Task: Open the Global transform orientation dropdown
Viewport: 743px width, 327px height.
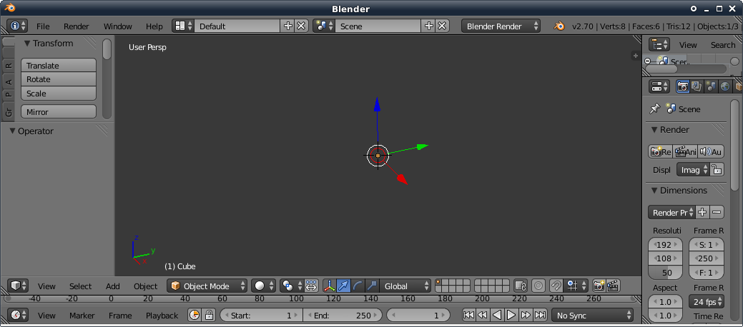Action: pos(405,286)
